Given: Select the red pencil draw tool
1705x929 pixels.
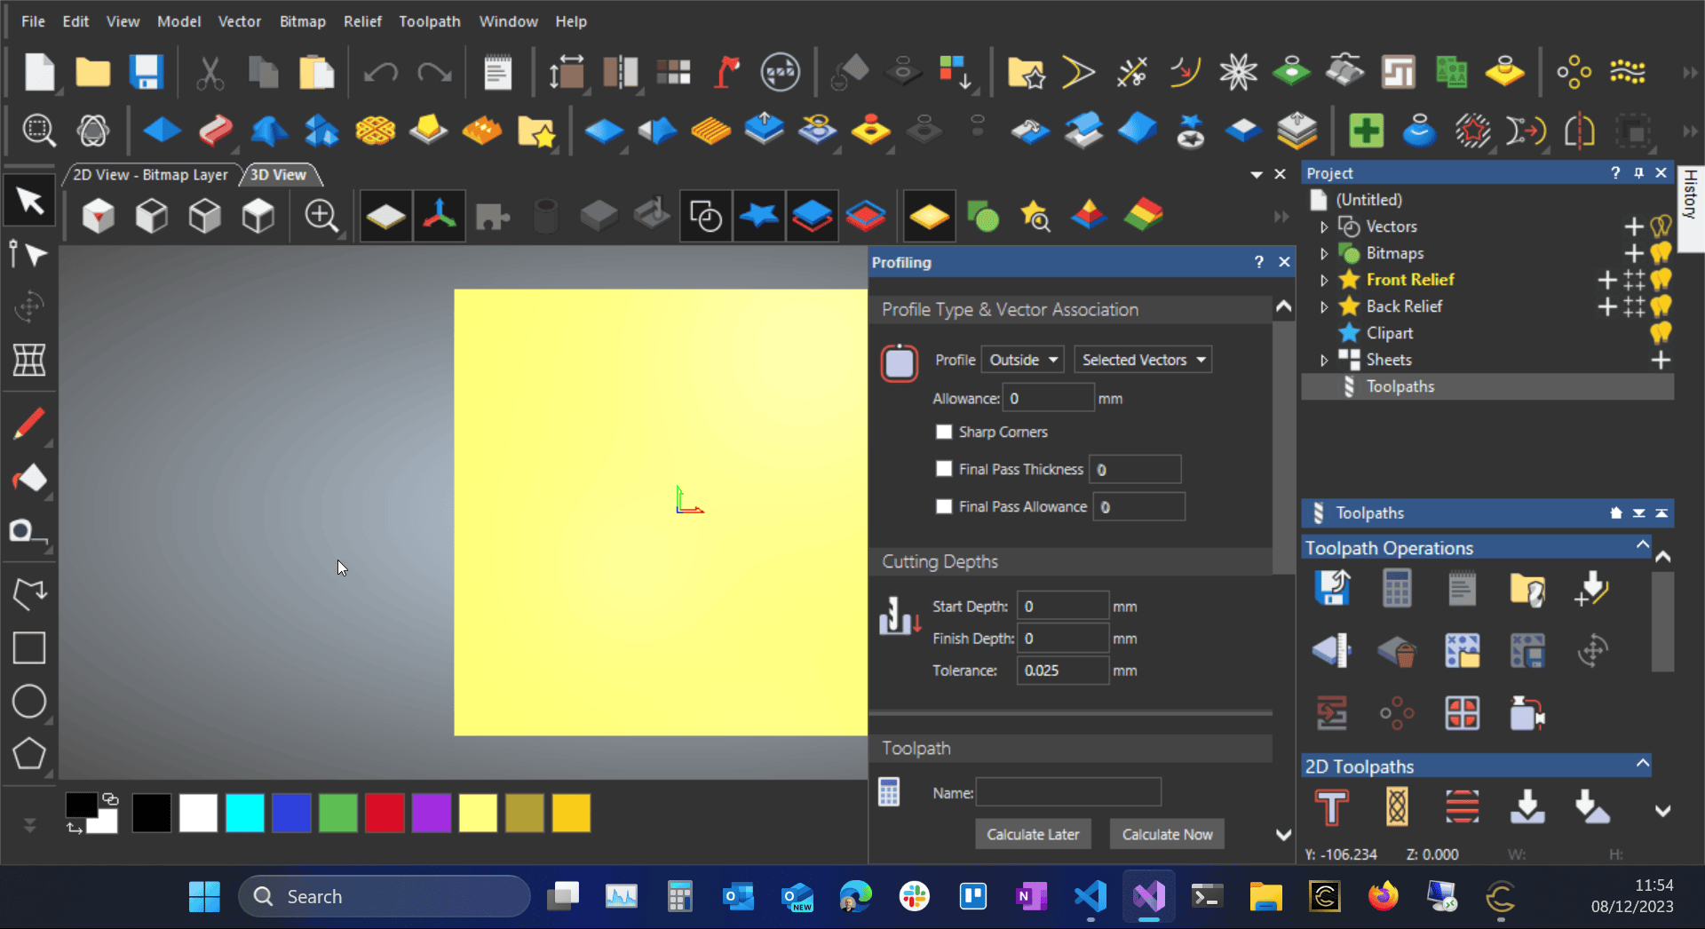Looking at the screenshot, I should click(x=28, y=425).
